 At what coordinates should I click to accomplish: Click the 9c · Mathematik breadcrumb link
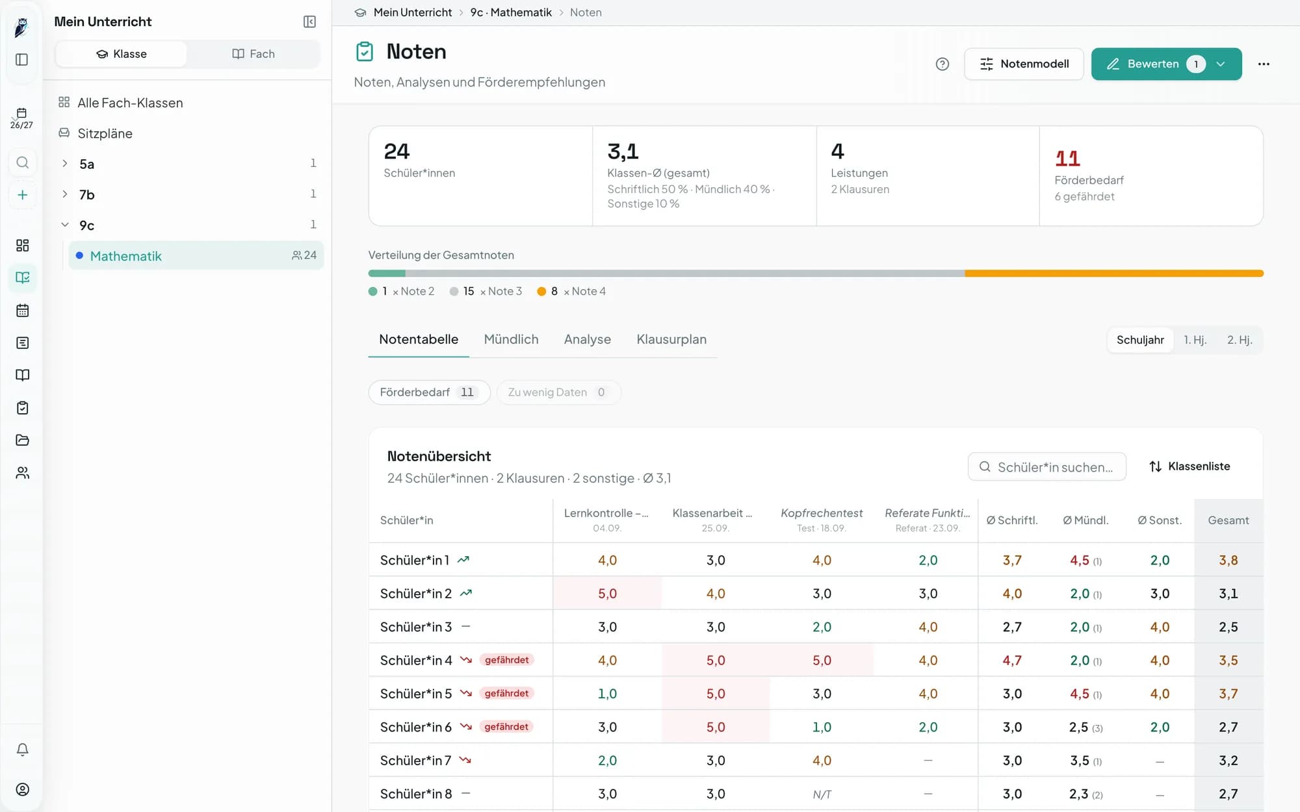511,12
